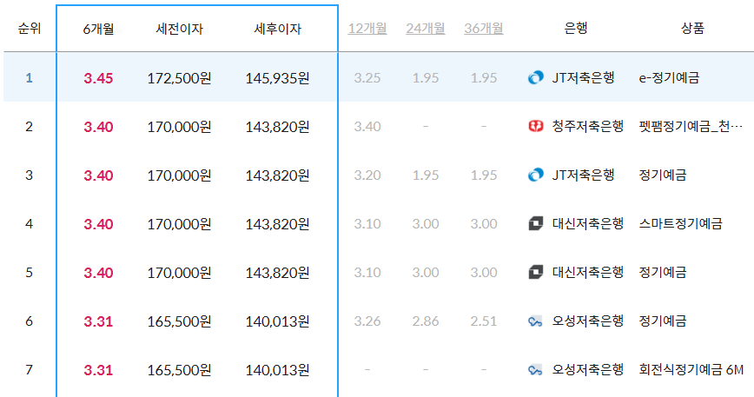Click the JT저축은행 logo in rank 3 row
The image size is (754, 397).
536,175
